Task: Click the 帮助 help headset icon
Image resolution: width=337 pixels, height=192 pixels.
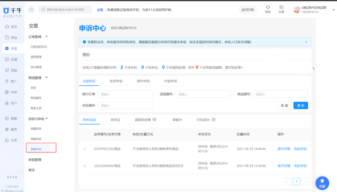Action: [268, 7]
